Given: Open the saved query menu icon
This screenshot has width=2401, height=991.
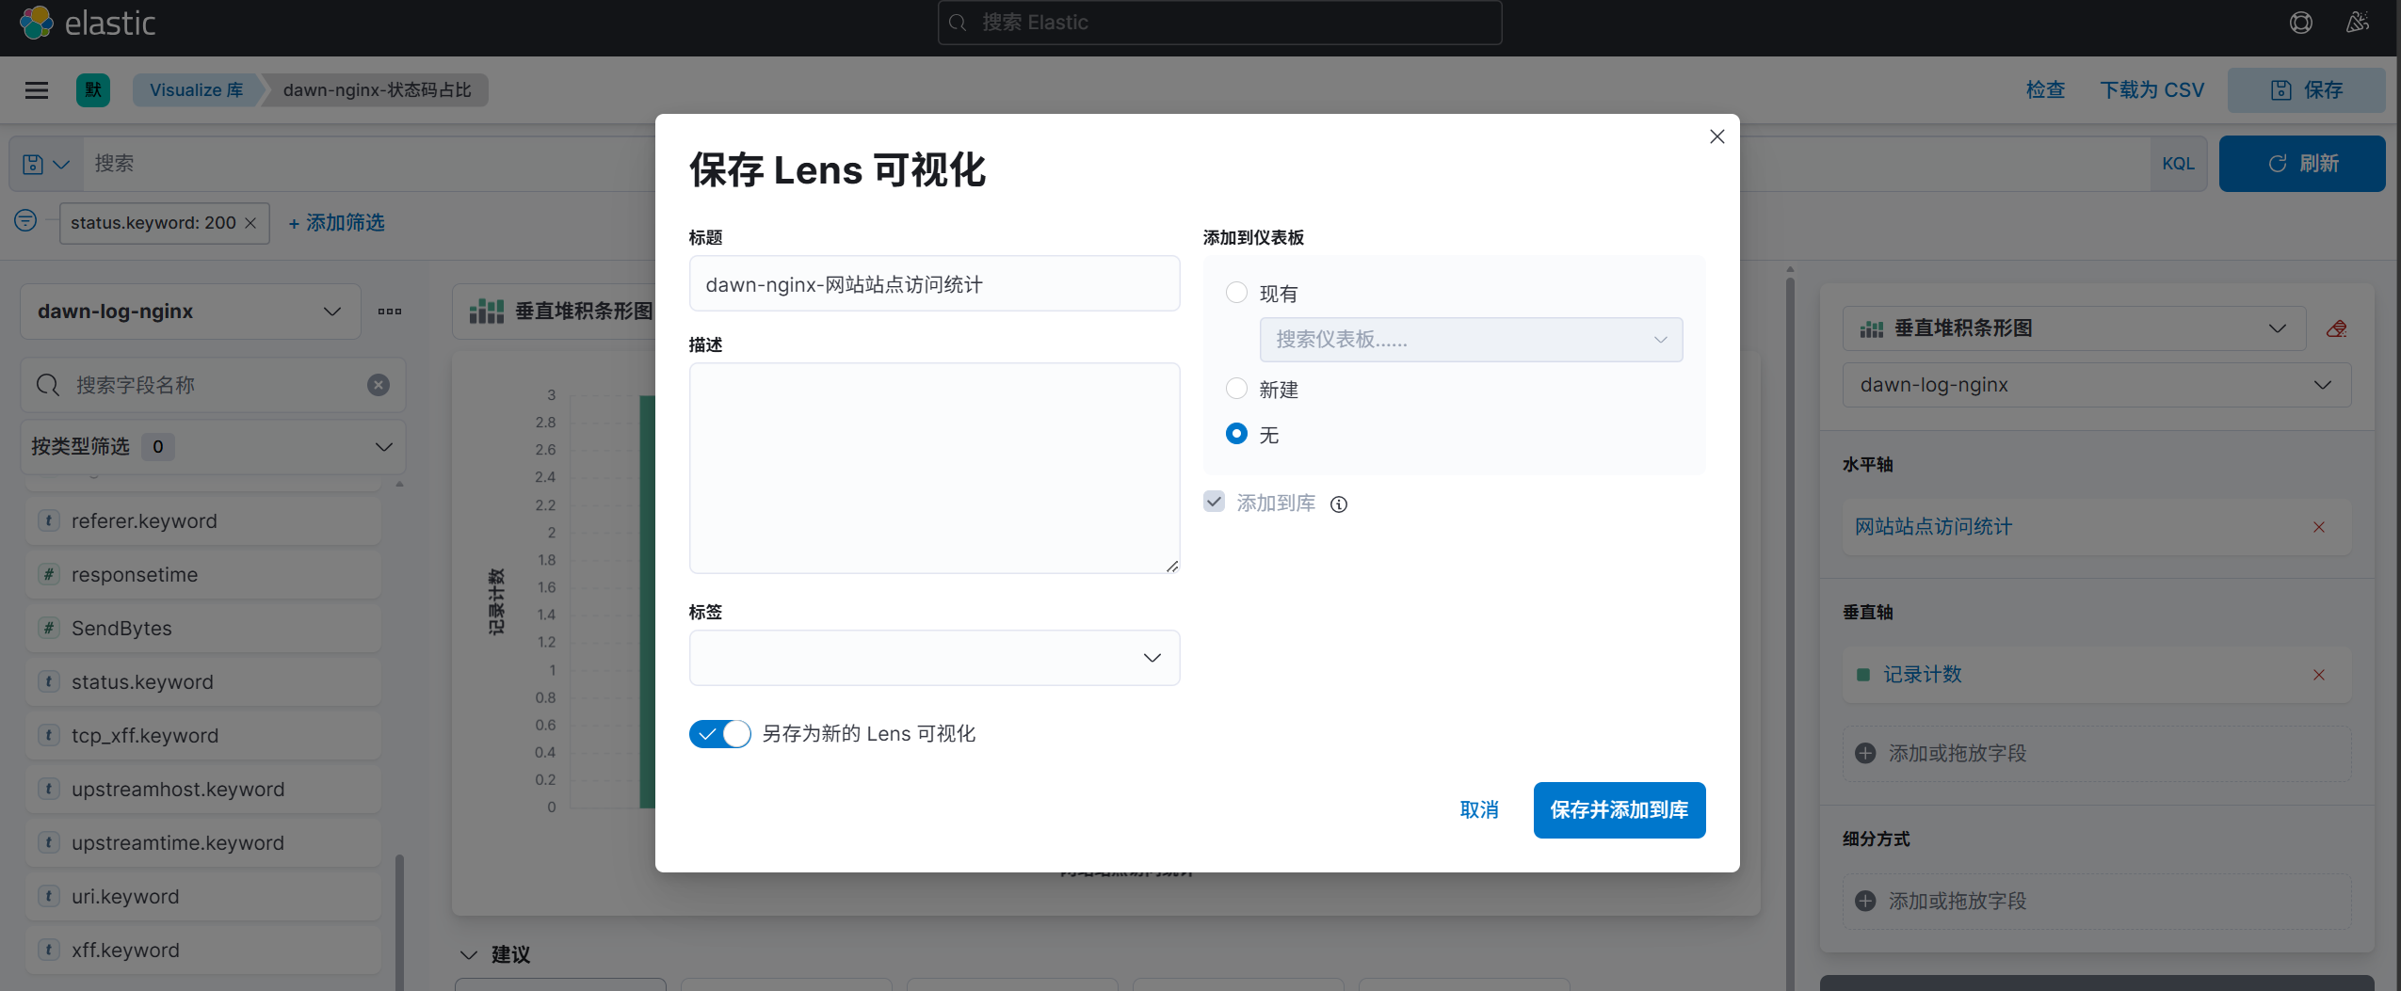Looking at the screenshot, I should tap(46, 164).
